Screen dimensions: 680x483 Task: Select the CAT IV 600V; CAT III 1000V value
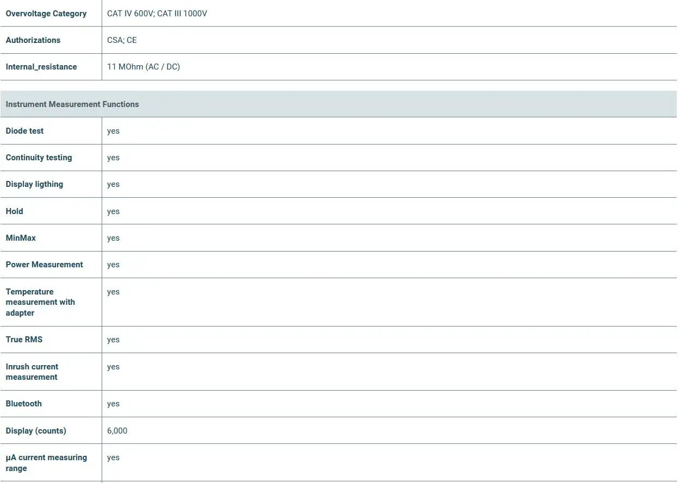(x=157, y=14)
